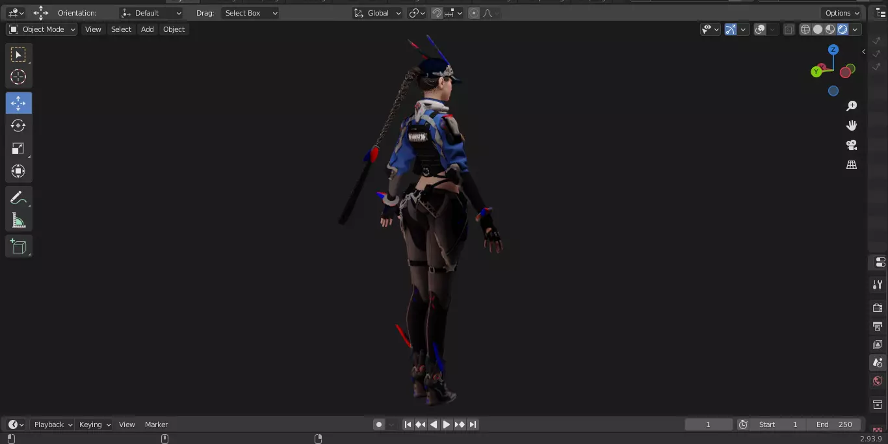Switch to material preview shading
The height and width of the screenshot is (444, 888).
830,29
